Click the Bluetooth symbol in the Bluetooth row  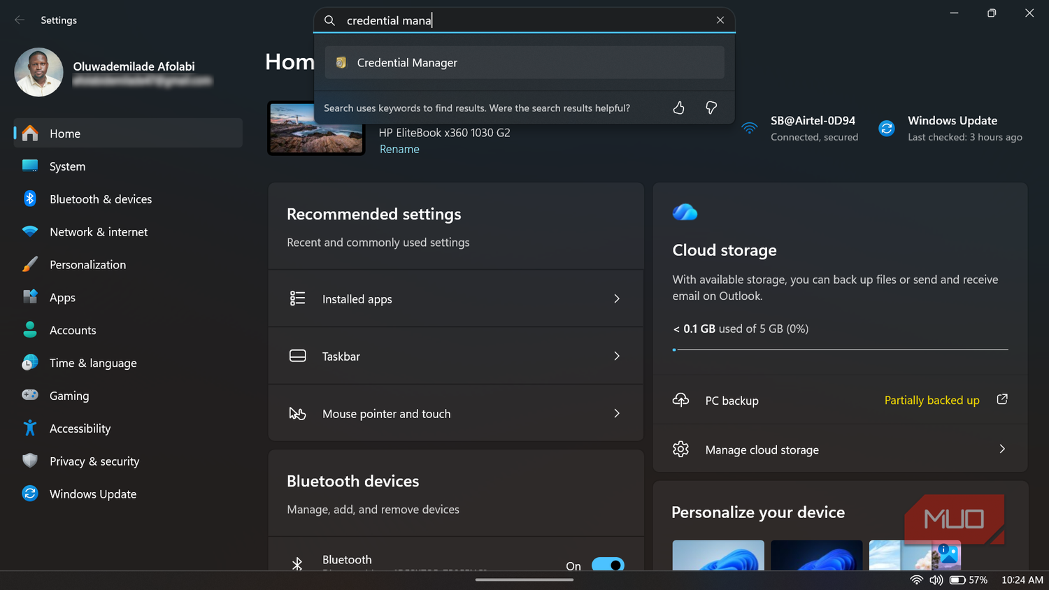tap(297, 563)
